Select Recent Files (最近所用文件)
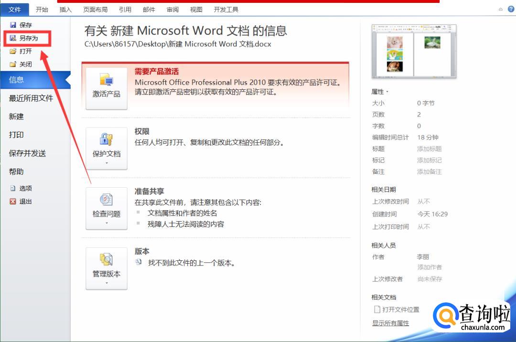Screen dimensions: 516x342 (31, 98)
